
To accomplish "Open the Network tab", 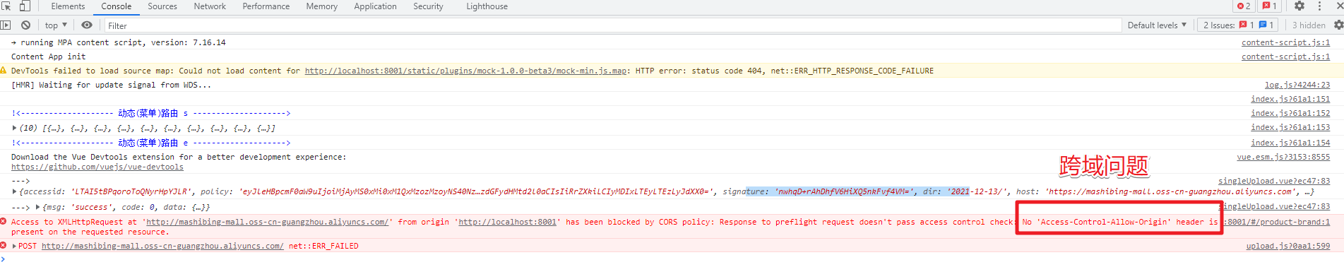I will (x=210, y=6).
